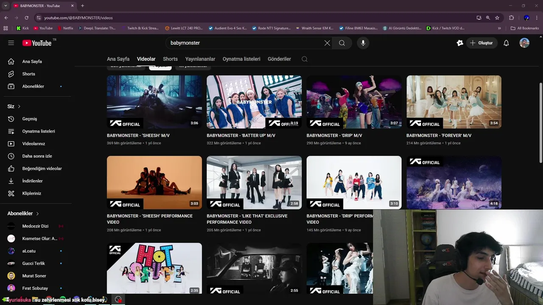543x305 pixels.
Task: Show more bookmarks via overflow chevron
Action: (499, 28)
